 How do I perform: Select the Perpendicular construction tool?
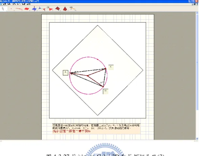[x=34, y=9]
